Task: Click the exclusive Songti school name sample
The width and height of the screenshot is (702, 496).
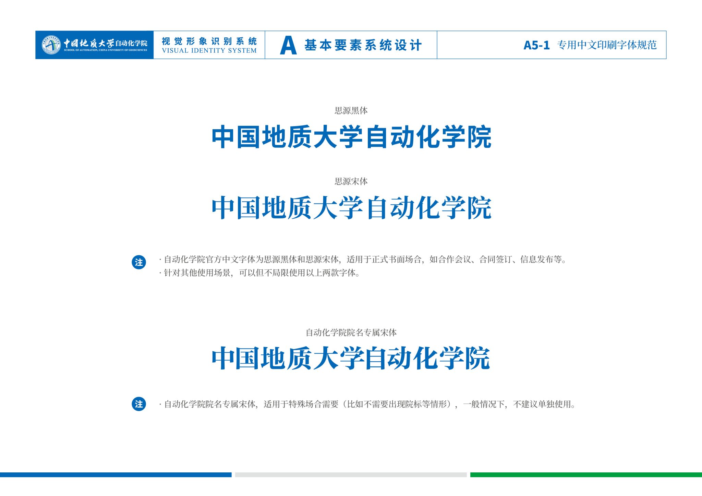Action: coord(351,359)
